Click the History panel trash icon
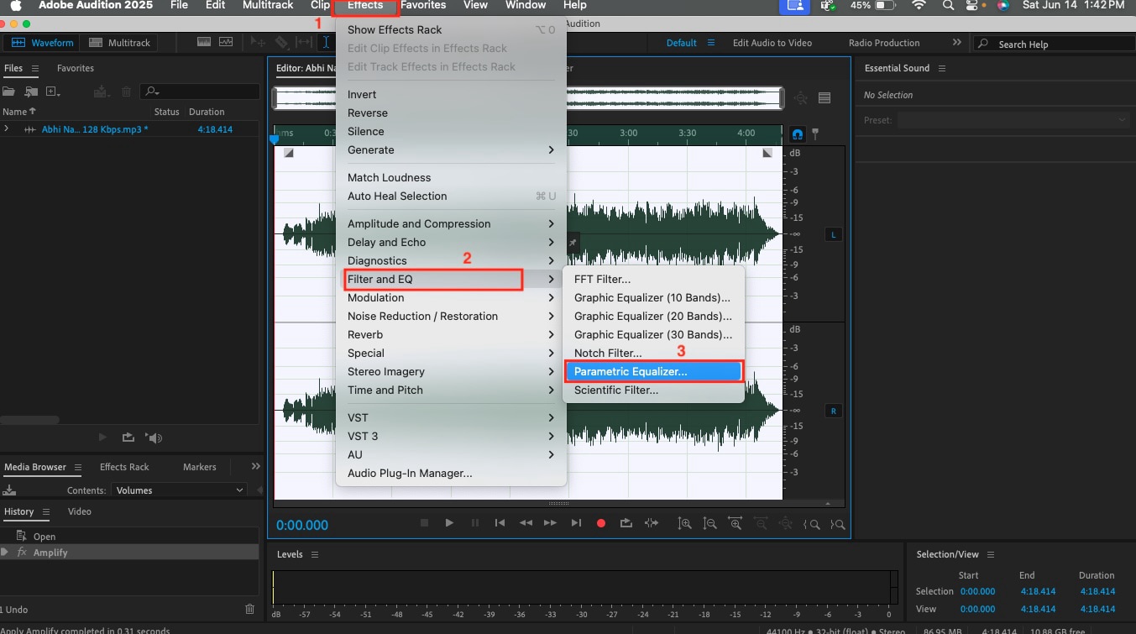 (249, 609)
